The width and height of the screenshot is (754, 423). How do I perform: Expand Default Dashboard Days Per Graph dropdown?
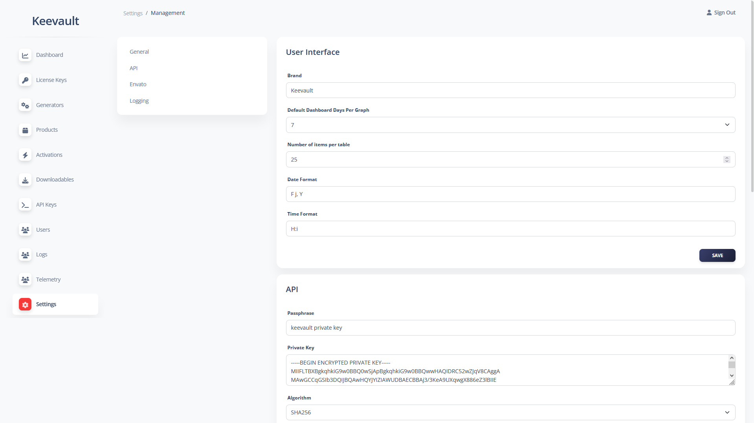[510, 125]
